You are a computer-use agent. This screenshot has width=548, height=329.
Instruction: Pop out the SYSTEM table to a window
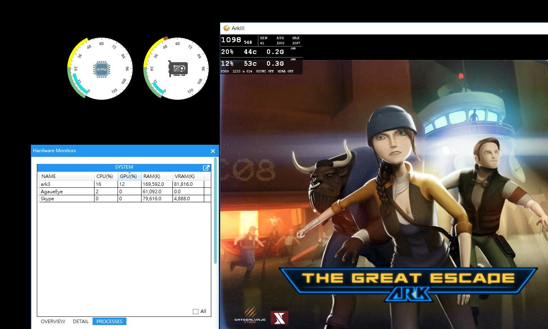(x=206, y=168)
